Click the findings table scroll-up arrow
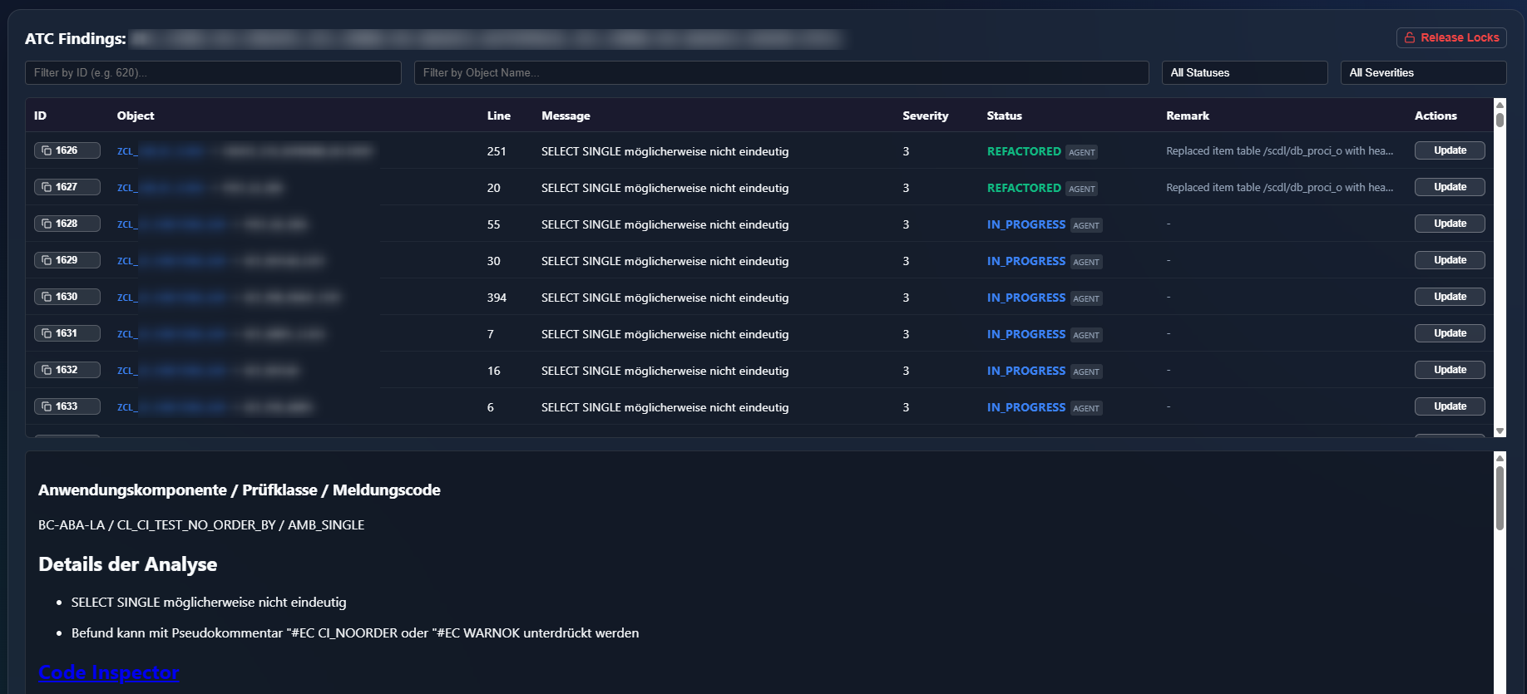This screenshot has width=1527, height=694. 1500,105
